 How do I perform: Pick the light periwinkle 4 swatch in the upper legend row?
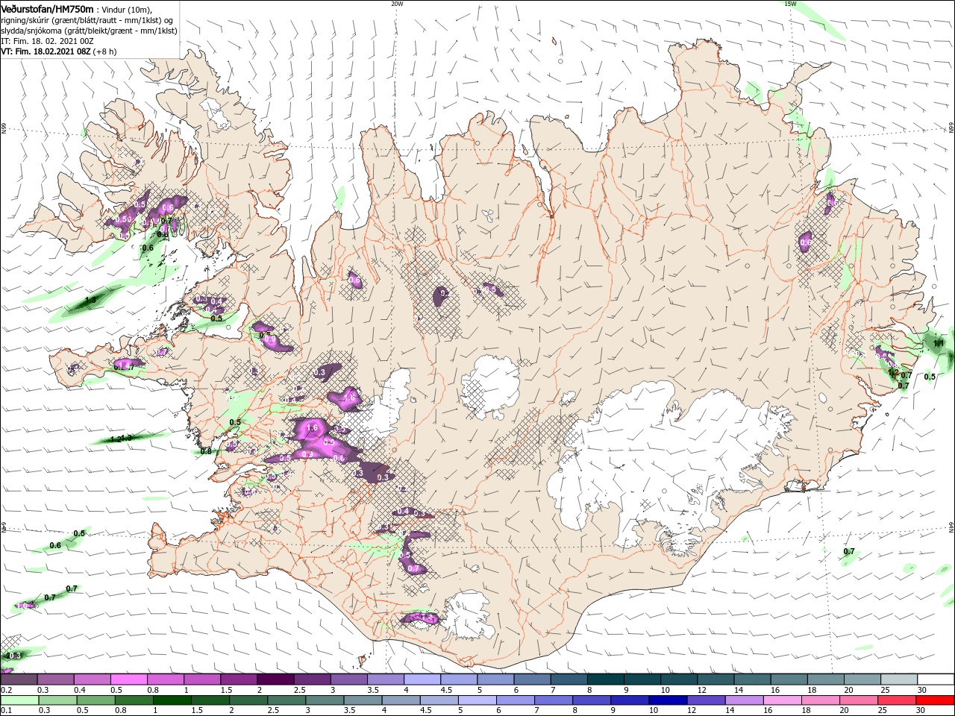coord(422,679)
